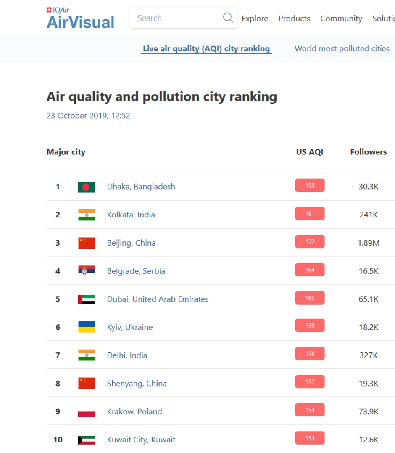Click the Serbia flag icon
395x453 pixels.
click(87, 271)
